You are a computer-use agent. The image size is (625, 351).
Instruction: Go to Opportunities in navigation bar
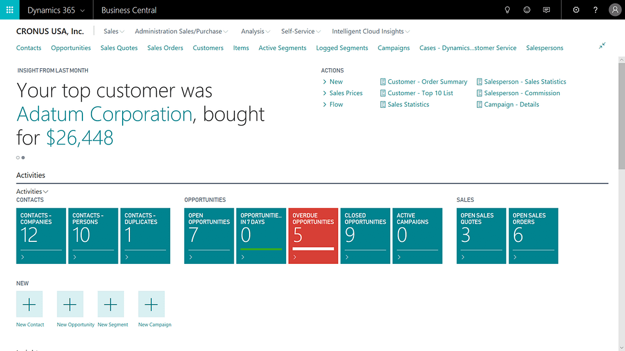[71, 48]
